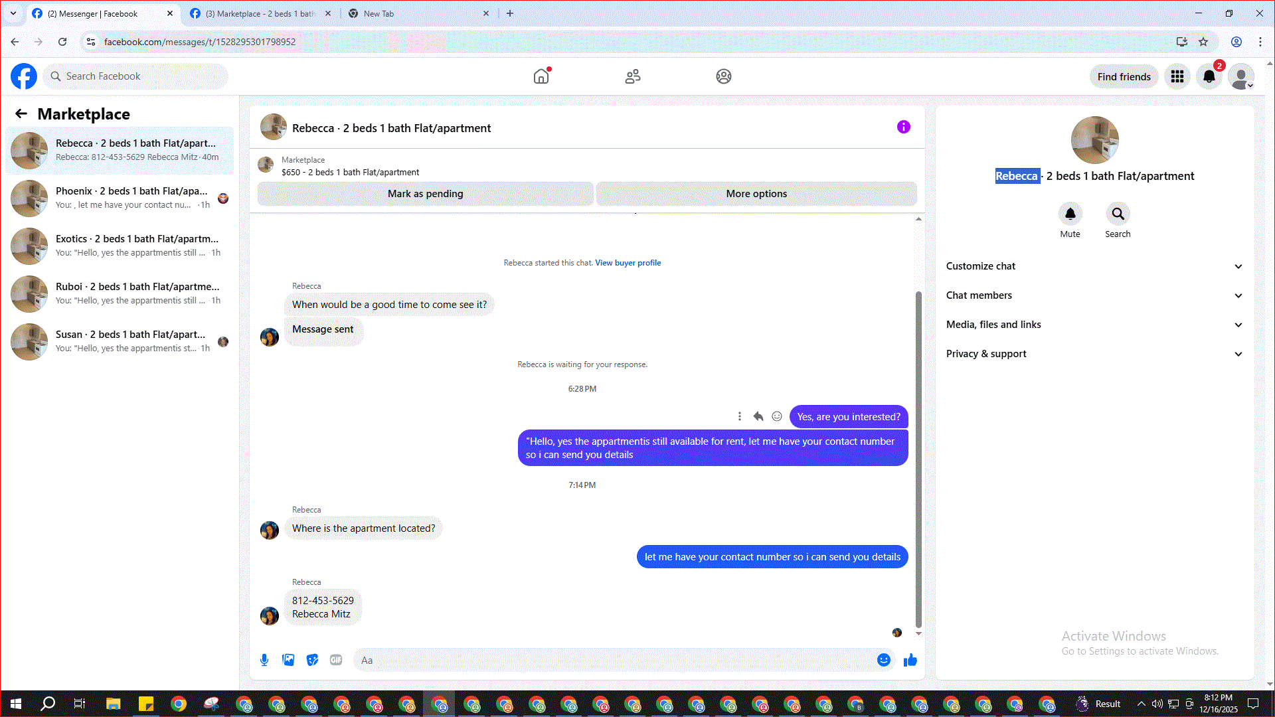Click the Search Facebook field
Image resolution: width=1275 pixels, height=717 pixels.
[136, 76]
